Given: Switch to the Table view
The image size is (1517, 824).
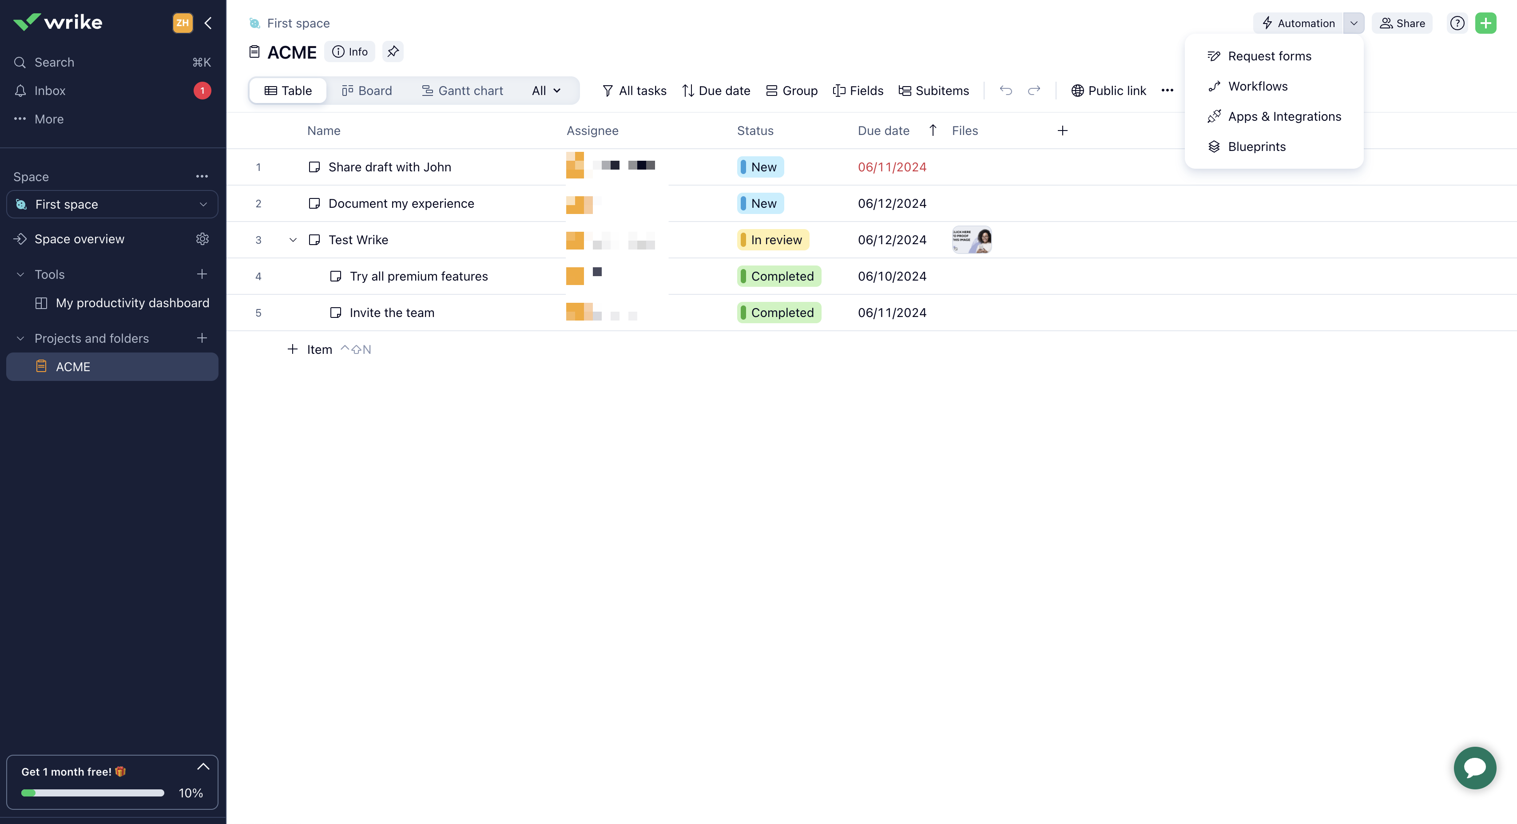Looking at the screenshot, I should [x=288, y=91].
